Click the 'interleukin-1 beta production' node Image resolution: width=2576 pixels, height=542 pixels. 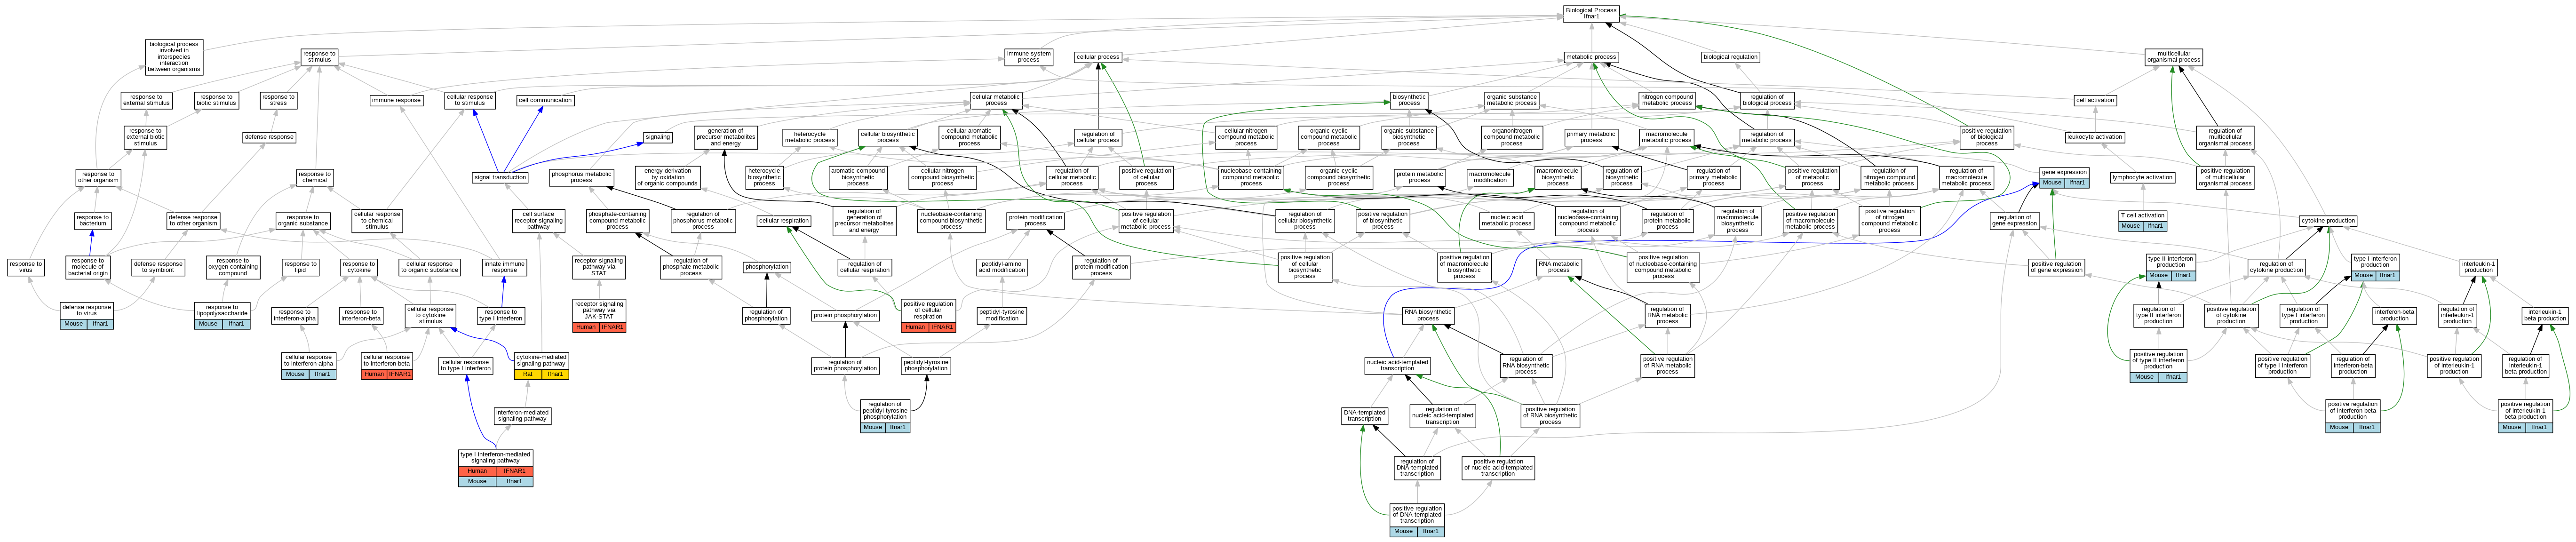pyautogui.click(x=2545, y=315)
